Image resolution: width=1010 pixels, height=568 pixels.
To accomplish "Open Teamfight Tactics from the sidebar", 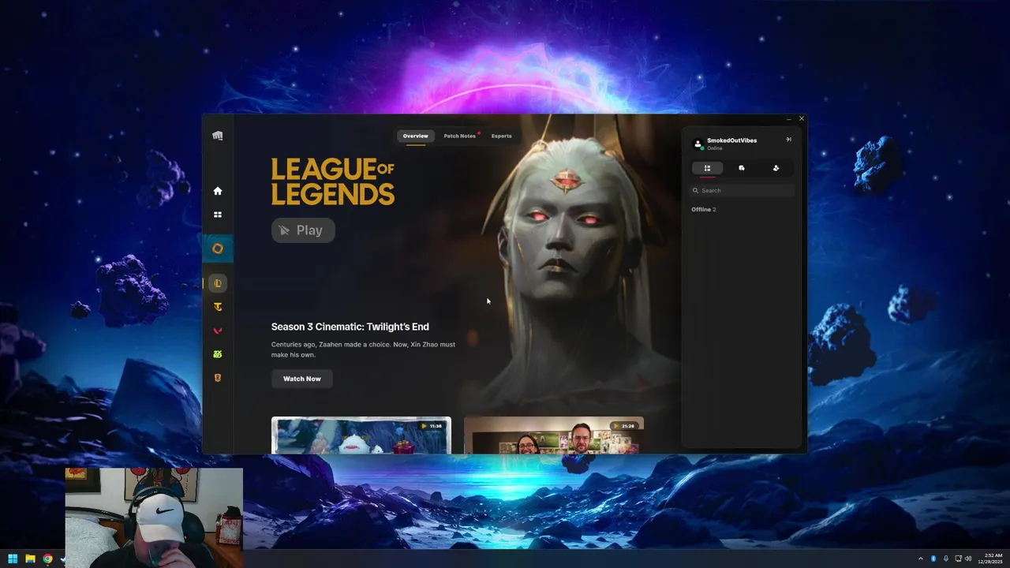I will tap(218, 307).
